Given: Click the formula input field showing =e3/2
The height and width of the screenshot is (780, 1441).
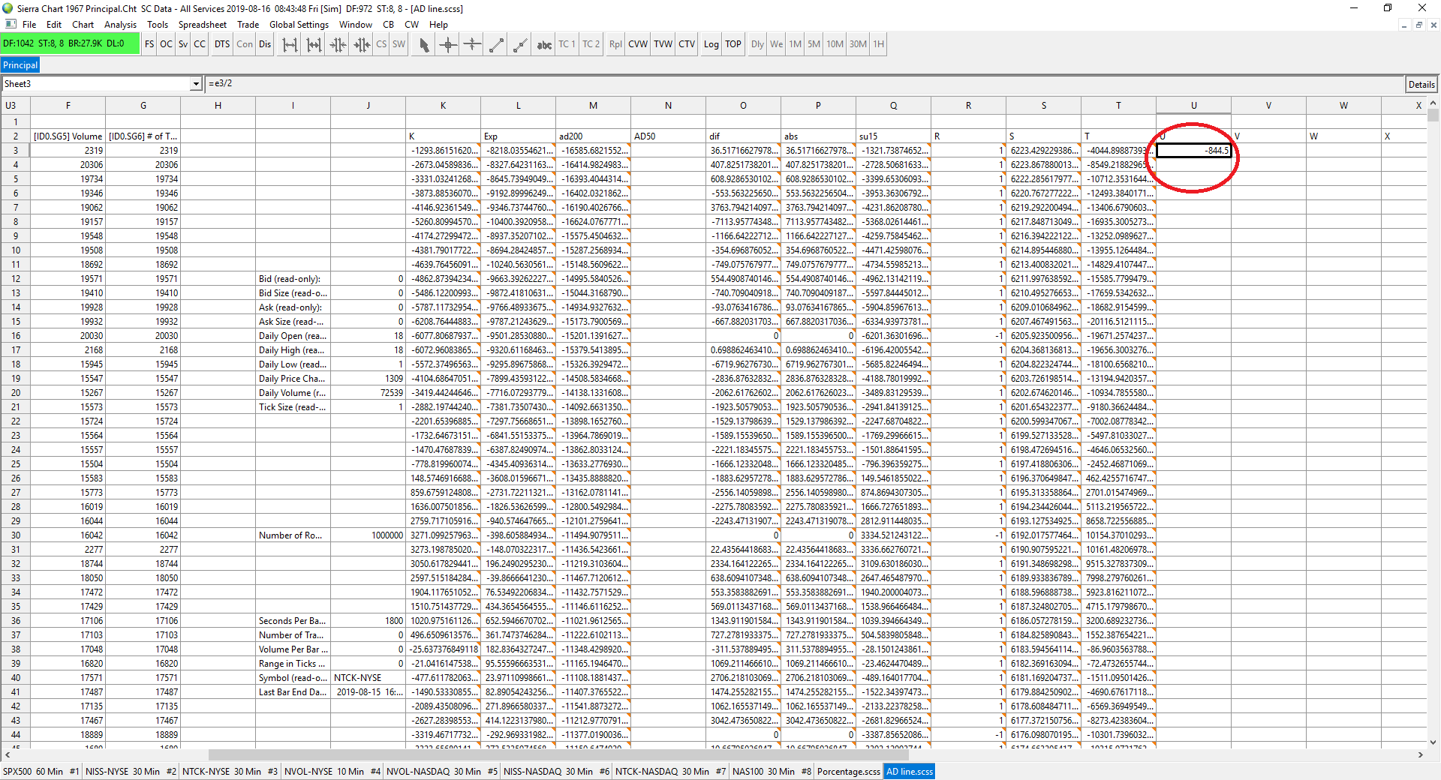Looking at the screenshot, I should [x=805, y=84].
